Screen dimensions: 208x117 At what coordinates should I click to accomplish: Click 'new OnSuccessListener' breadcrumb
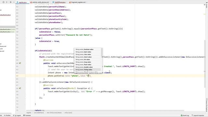pyautogui.click(x=54, y=113)
